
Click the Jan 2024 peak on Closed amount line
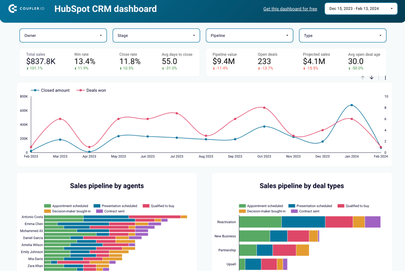point(352,105)
